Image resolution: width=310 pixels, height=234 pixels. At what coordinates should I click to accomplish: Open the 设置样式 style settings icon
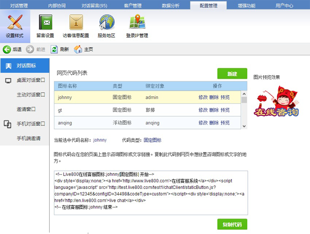pos(15,25)
